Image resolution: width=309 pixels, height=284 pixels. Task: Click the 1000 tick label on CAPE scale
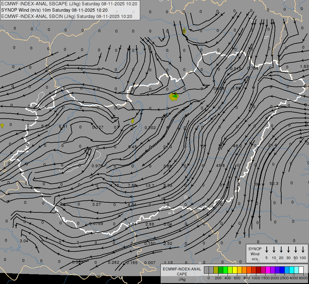coord(256,278)
